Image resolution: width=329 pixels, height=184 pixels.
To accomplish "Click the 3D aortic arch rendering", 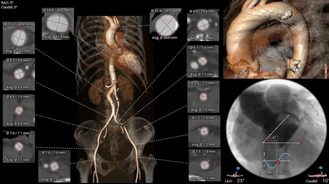I will point(276,40).
